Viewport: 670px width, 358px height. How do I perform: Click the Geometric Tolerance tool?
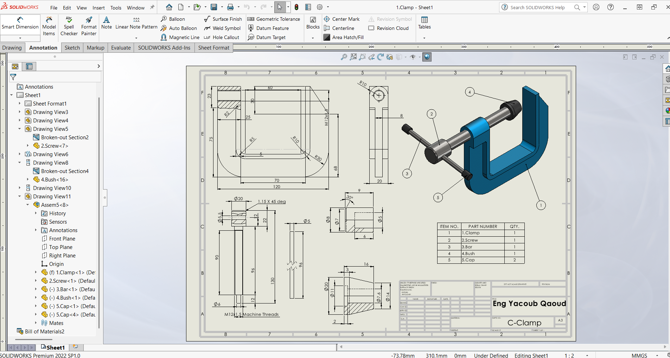[274, 19]
